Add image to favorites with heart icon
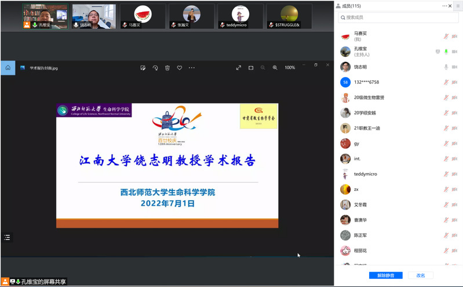The height and width of the screenshot is (287, 463). coord(180,68)
